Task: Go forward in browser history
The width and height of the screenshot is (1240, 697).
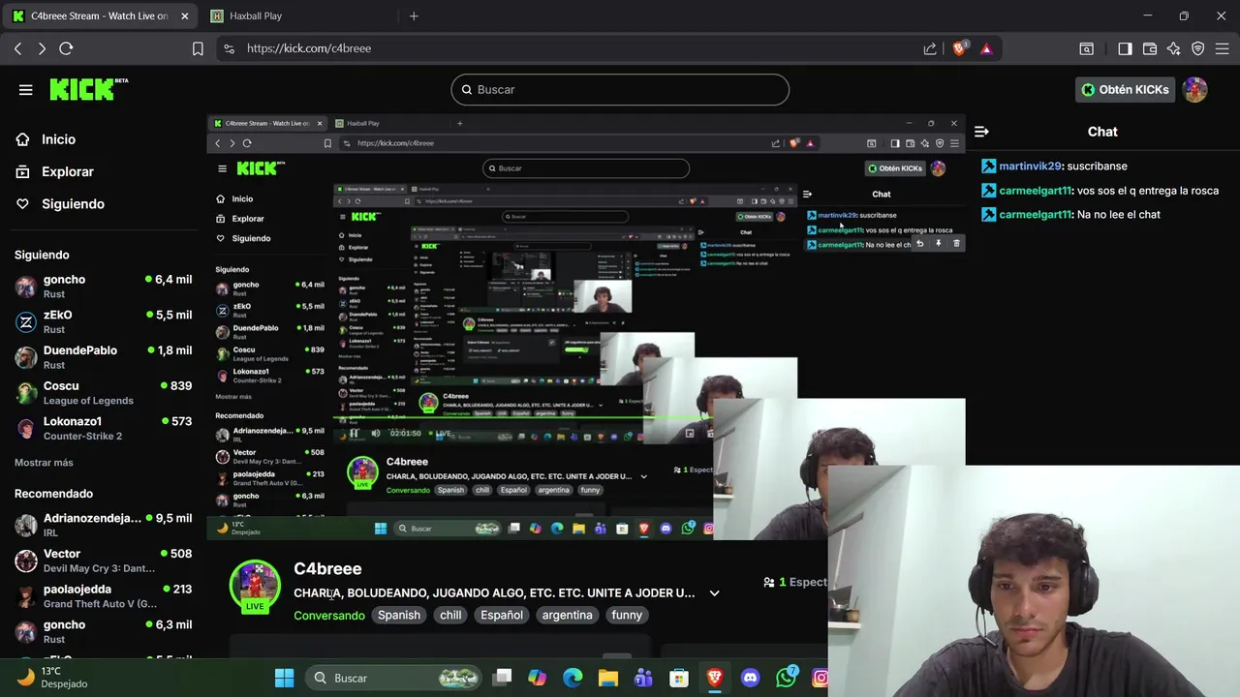Action: pyautogui.click(x=42, y=48)
